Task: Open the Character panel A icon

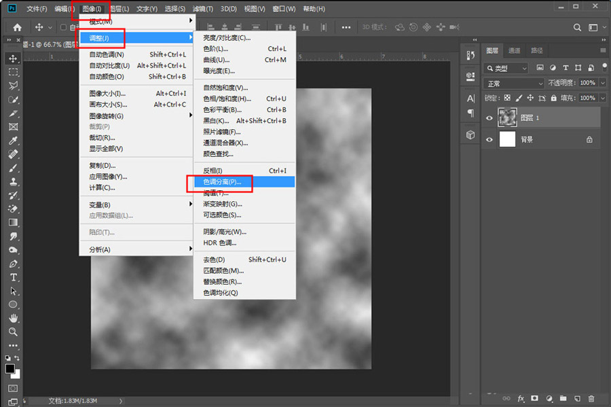Action: pyautogui.click(x=470, y=99)
